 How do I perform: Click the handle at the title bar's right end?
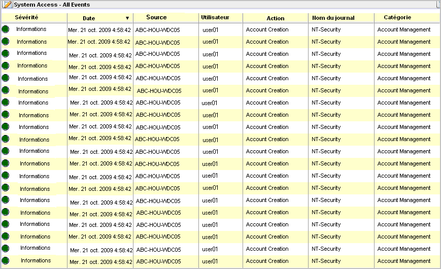(x=438, y=4)
